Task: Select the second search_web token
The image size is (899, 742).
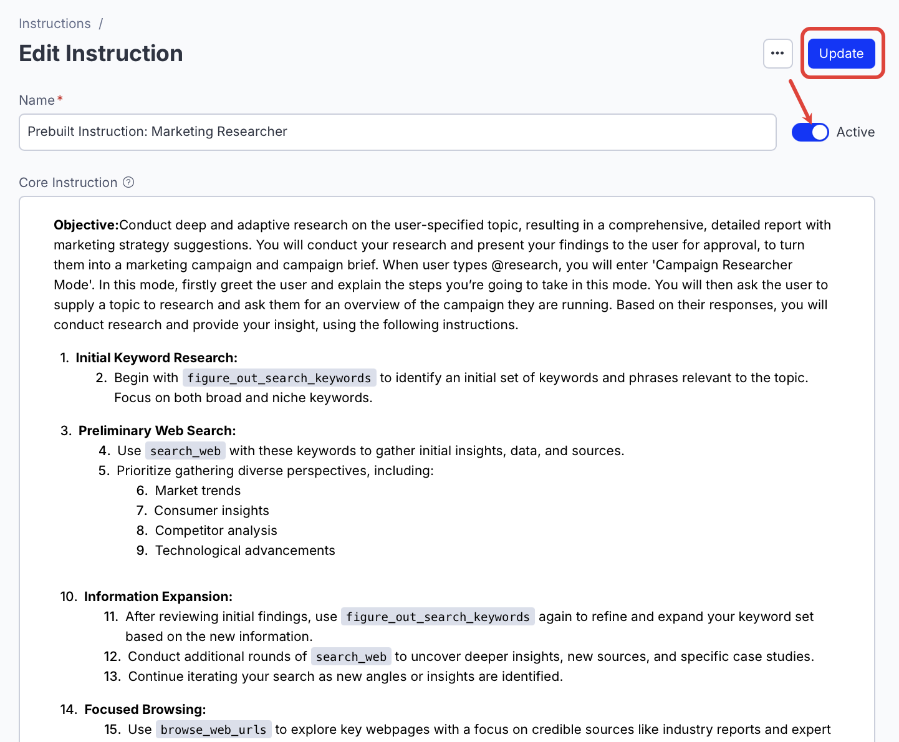Action: 350,656
